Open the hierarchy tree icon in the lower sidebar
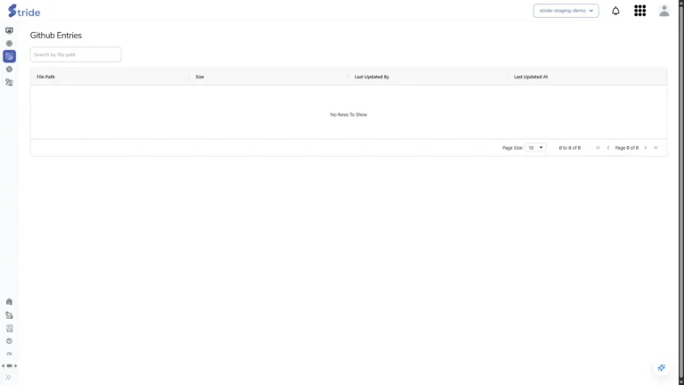The image size is (684, 385). click(9, 315)
